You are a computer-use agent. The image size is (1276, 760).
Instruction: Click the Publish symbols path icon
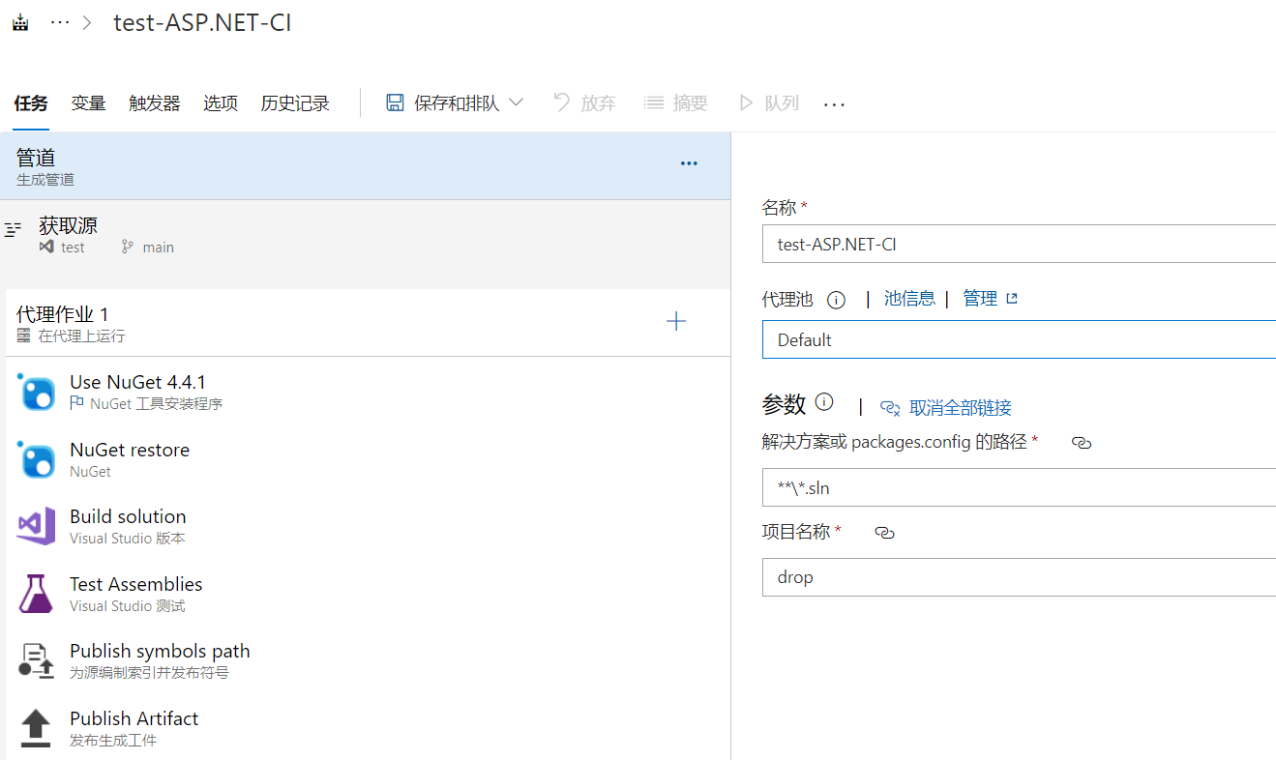tap(37, 660)
